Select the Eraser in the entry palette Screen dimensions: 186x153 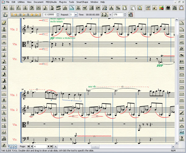[x=4, y=23]
